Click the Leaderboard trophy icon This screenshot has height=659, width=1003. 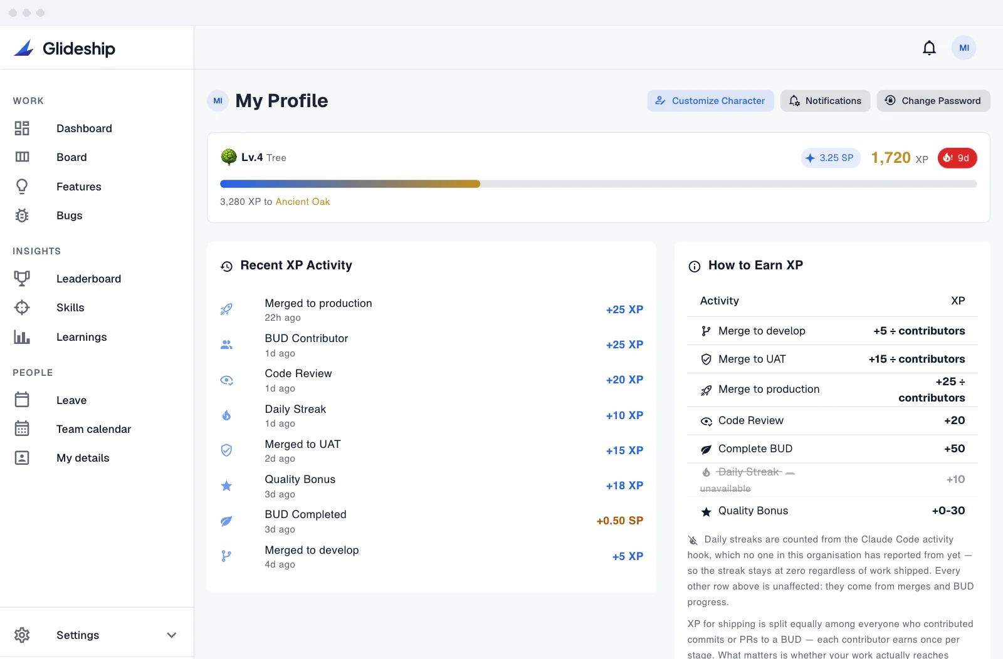(x=22, y=279)
